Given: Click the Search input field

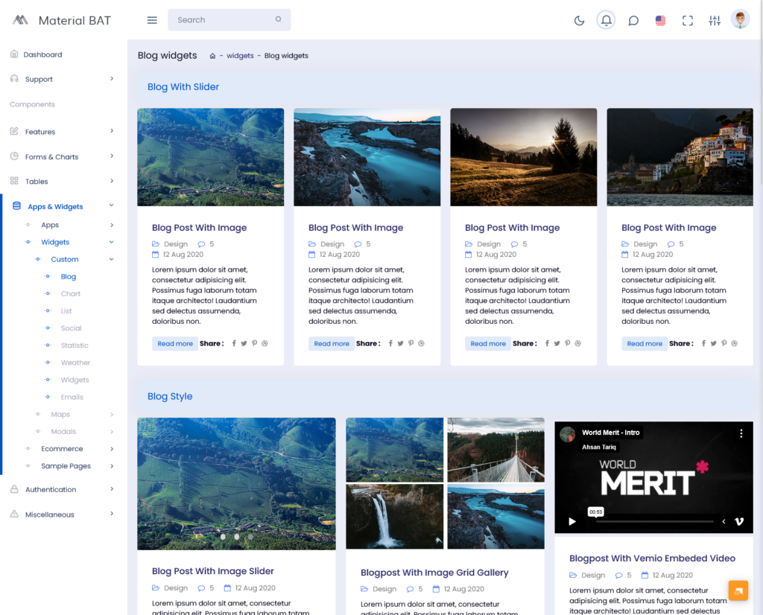Looking at the screenshot, I should (229, 20).
